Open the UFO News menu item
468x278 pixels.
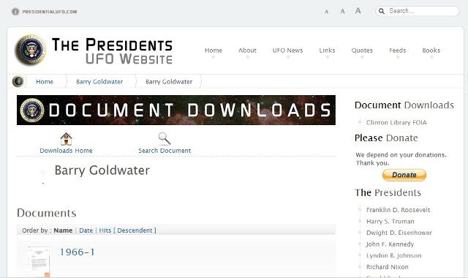click(x=287, y=50)
